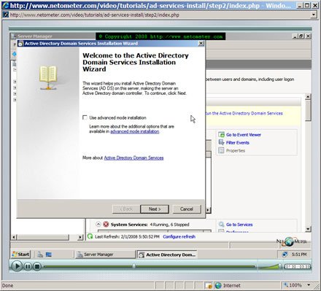Click the events list right scroll arrow
Screen dimensions: 321x291
[208, 210]
